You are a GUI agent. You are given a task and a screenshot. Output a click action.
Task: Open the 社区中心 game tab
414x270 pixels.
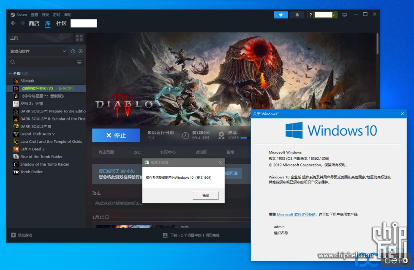coord(168,152)
